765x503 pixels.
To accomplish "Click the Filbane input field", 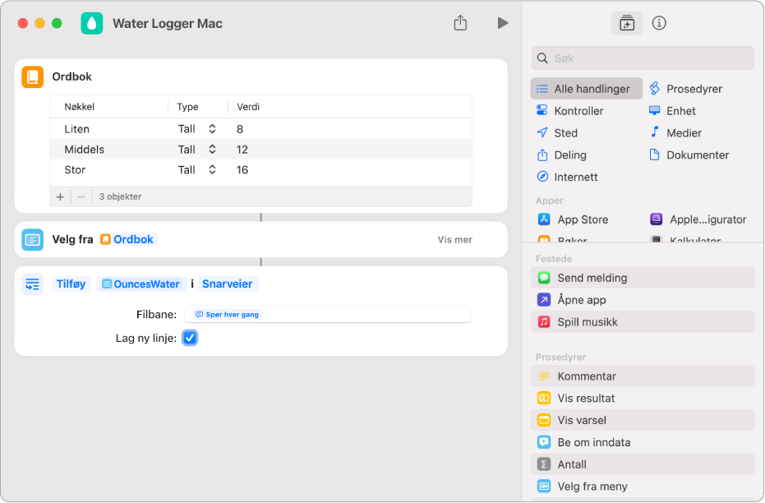I will tap(328, 315).
